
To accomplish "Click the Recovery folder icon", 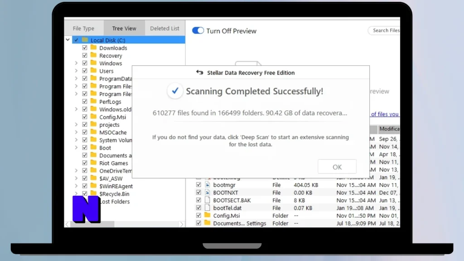I will pyautogui.click(x=93, y=55).
